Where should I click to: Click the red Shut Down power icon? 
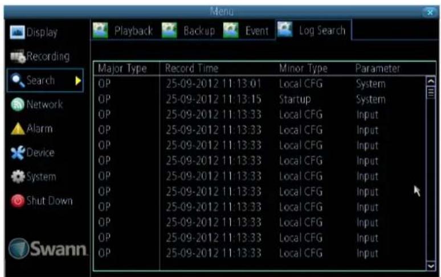[x=18, y=201]
